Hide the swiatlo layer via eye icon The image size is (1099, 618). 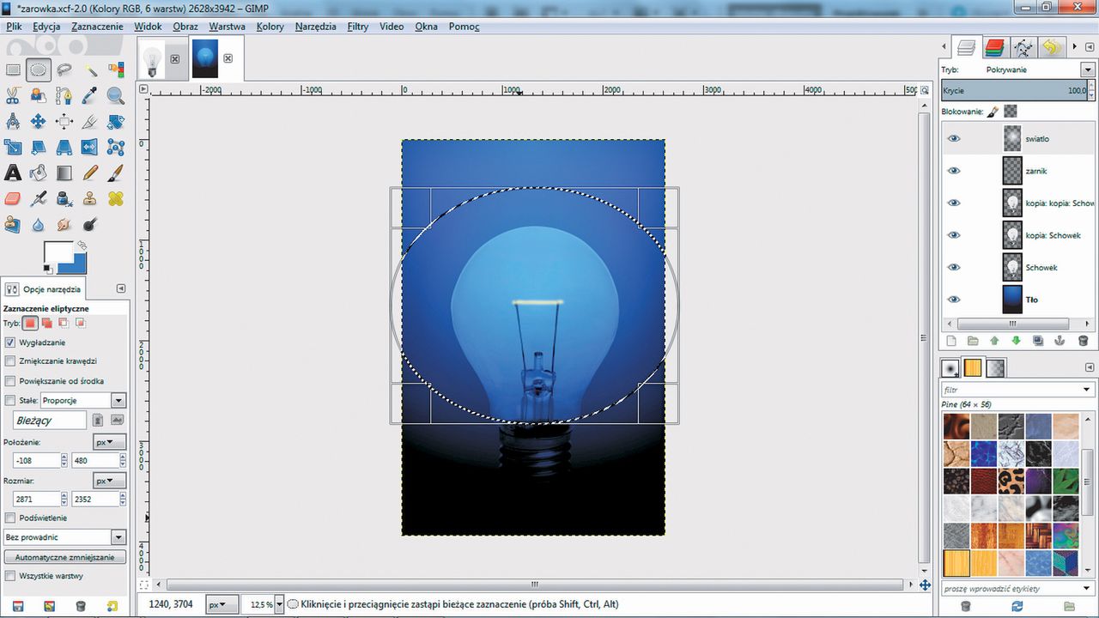click(x=954, y=138)
